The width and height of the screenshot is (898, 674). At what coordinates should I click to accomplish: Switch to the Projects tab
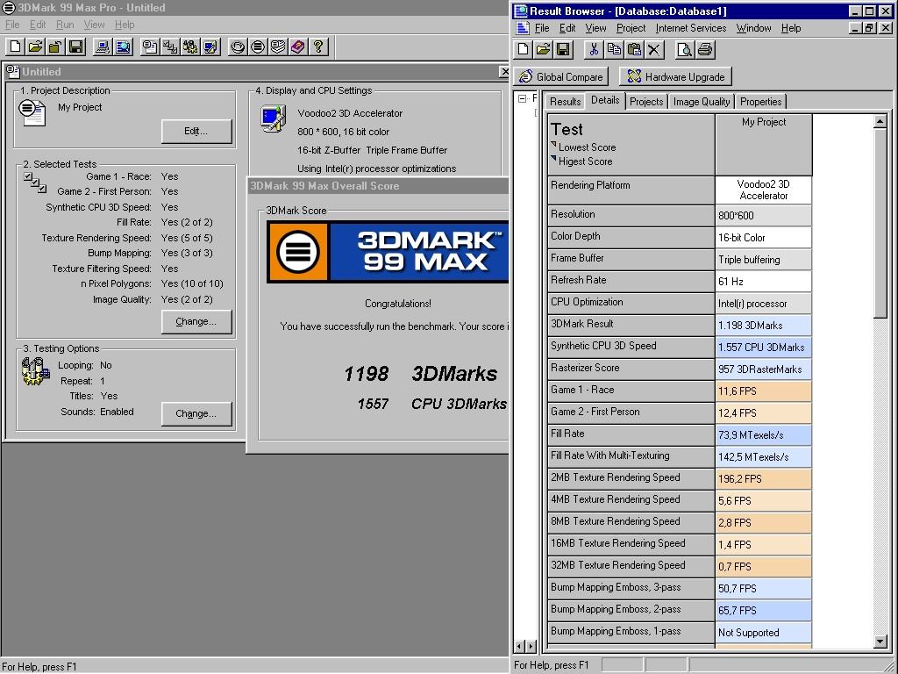[x=646, y=102]
